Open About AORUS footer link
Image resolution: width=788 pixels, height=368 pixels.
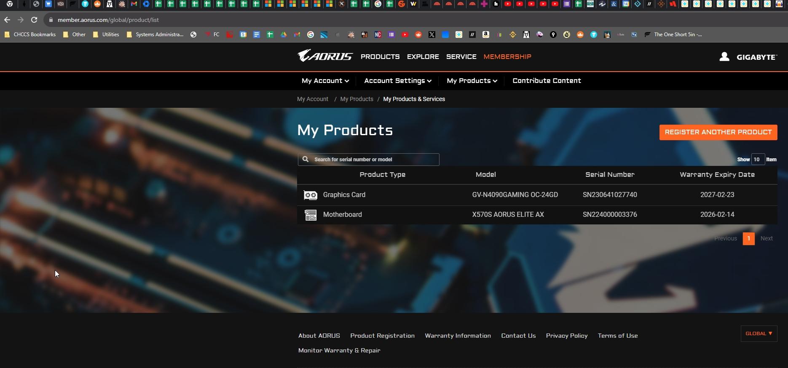[x=319, y=336]
